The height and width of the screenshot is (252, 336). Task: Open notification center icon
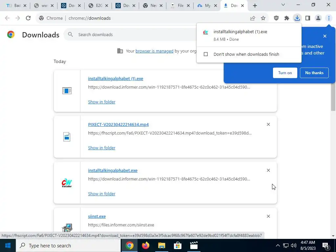tap(325, 245)
